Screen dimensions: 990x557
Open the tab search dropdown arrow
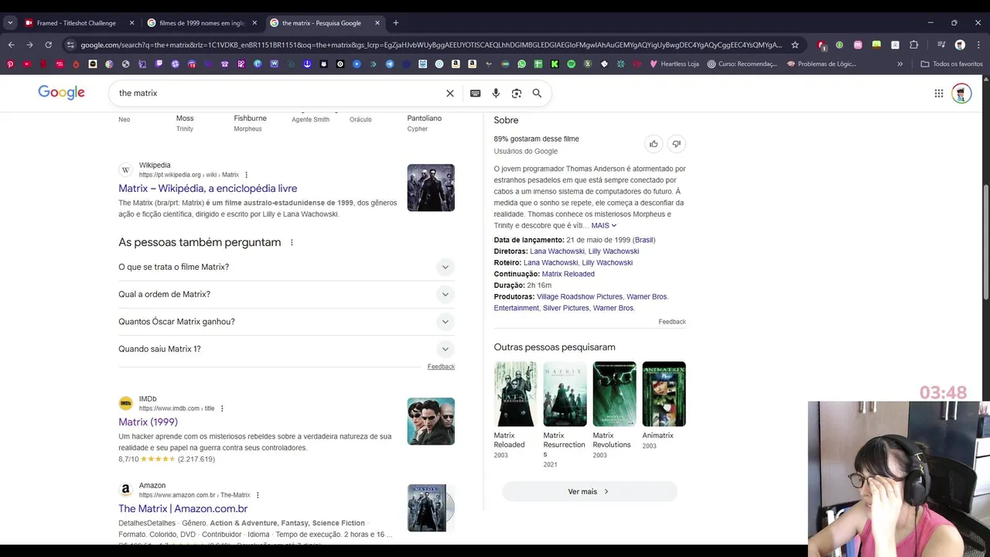10,22
